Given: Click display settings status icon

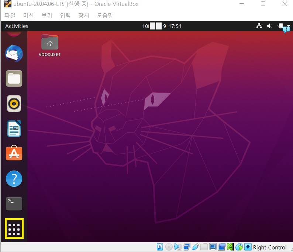Looking at the screenshot, I should pyautogui.click(x=213, y=247).
